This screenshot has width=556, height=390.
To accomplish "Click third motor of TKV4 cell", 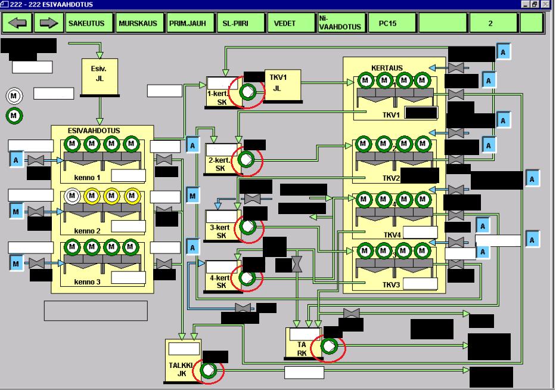I will pos(404,200).
